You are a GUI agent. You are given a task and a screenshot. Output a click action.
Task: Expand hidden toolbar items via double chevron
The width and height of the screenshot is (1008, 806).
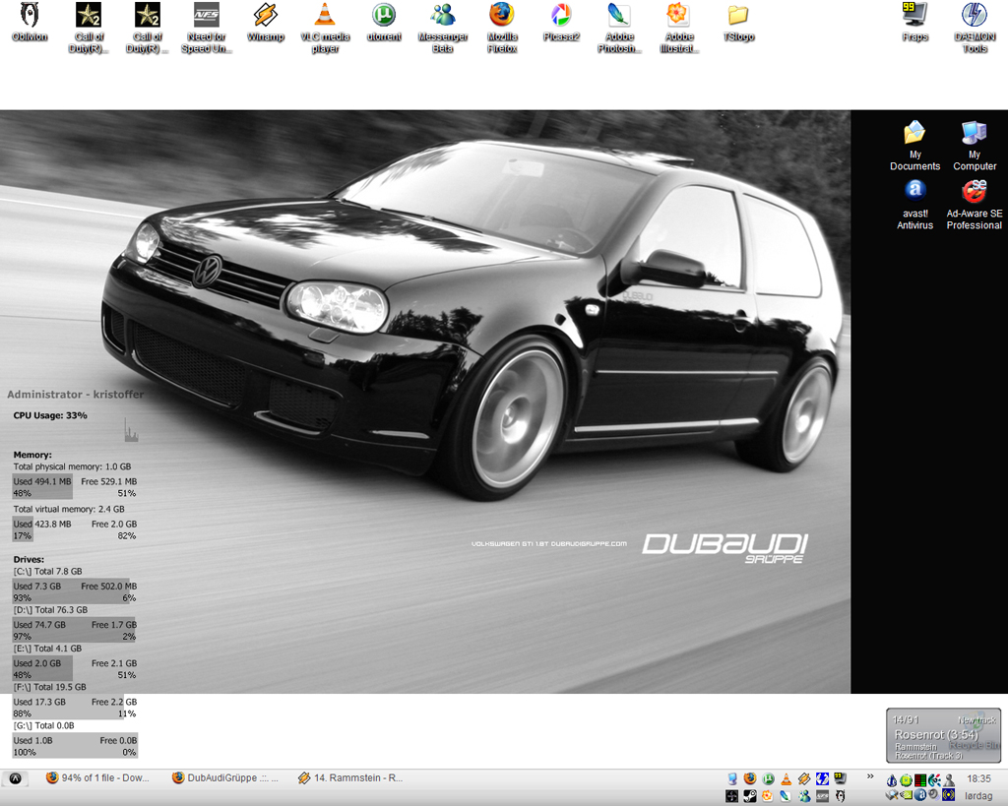pyautogui.click(x=870, y=775)
